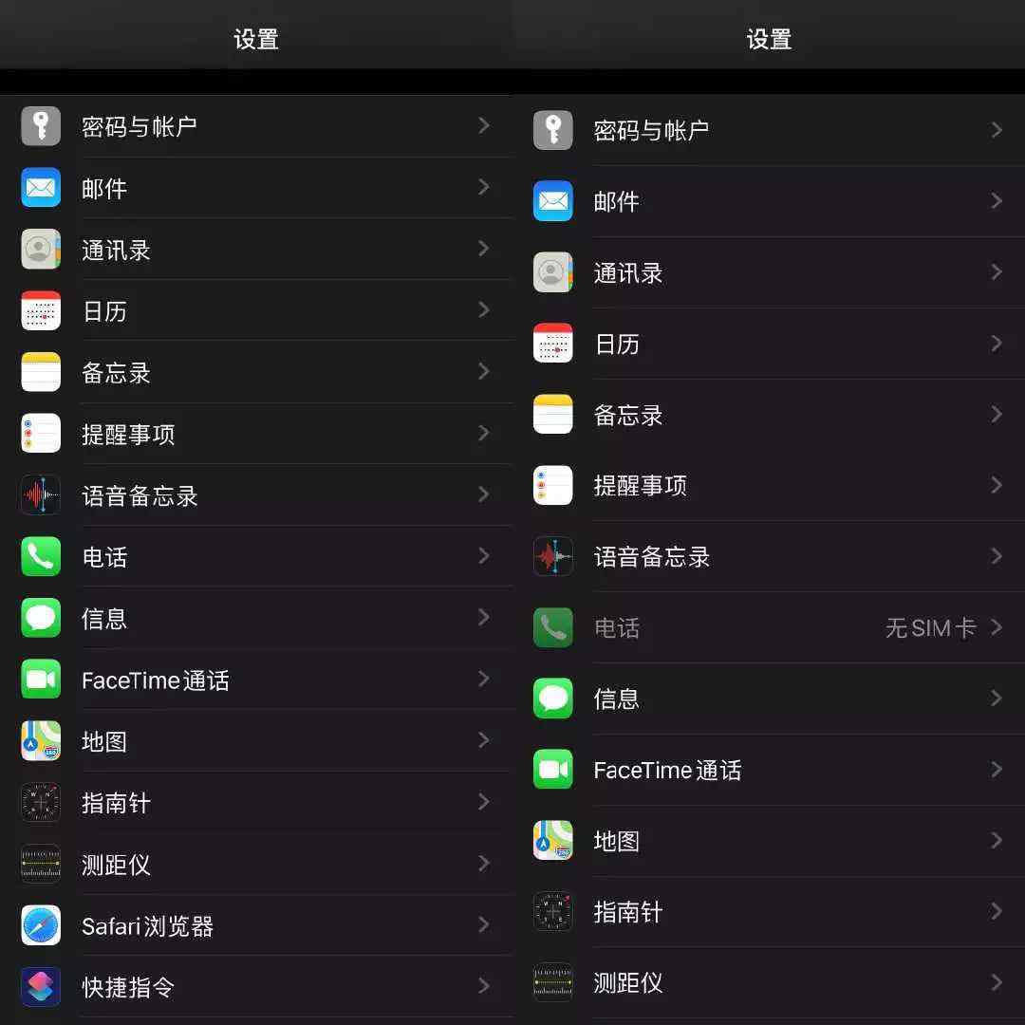Viewport: 1025px width, 1025px height.
Task: Tap the Maps icon in right panel
Action: point(553,840)
